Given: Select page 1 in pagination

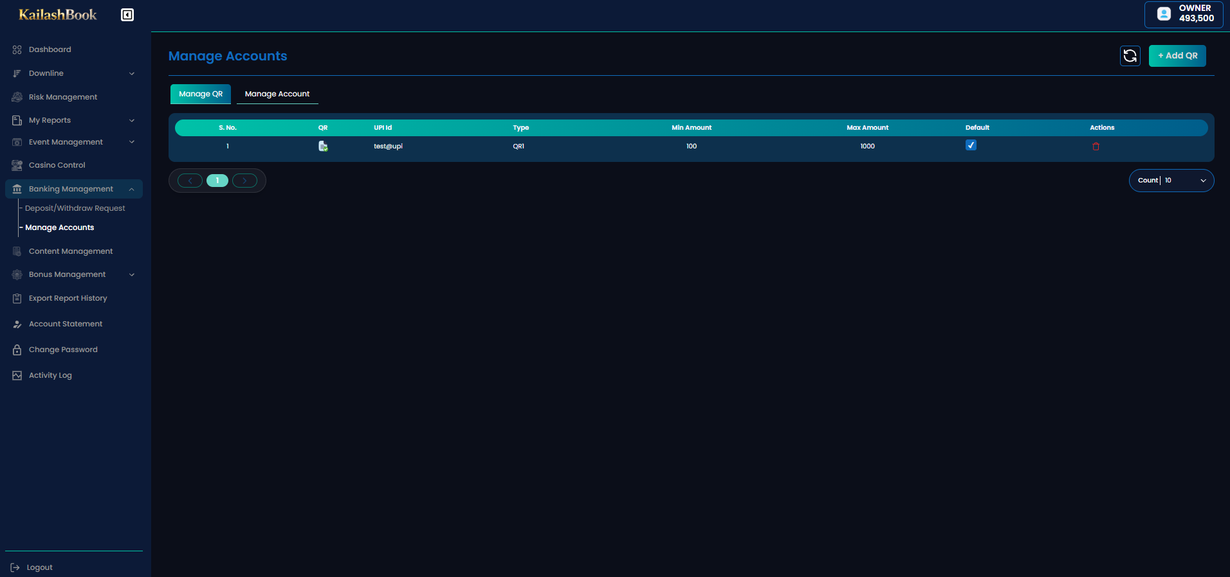Looking at the screenshot, I should pos(217,181).
